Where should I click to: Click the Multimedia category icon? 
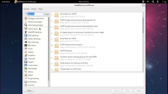coord(26,68)
